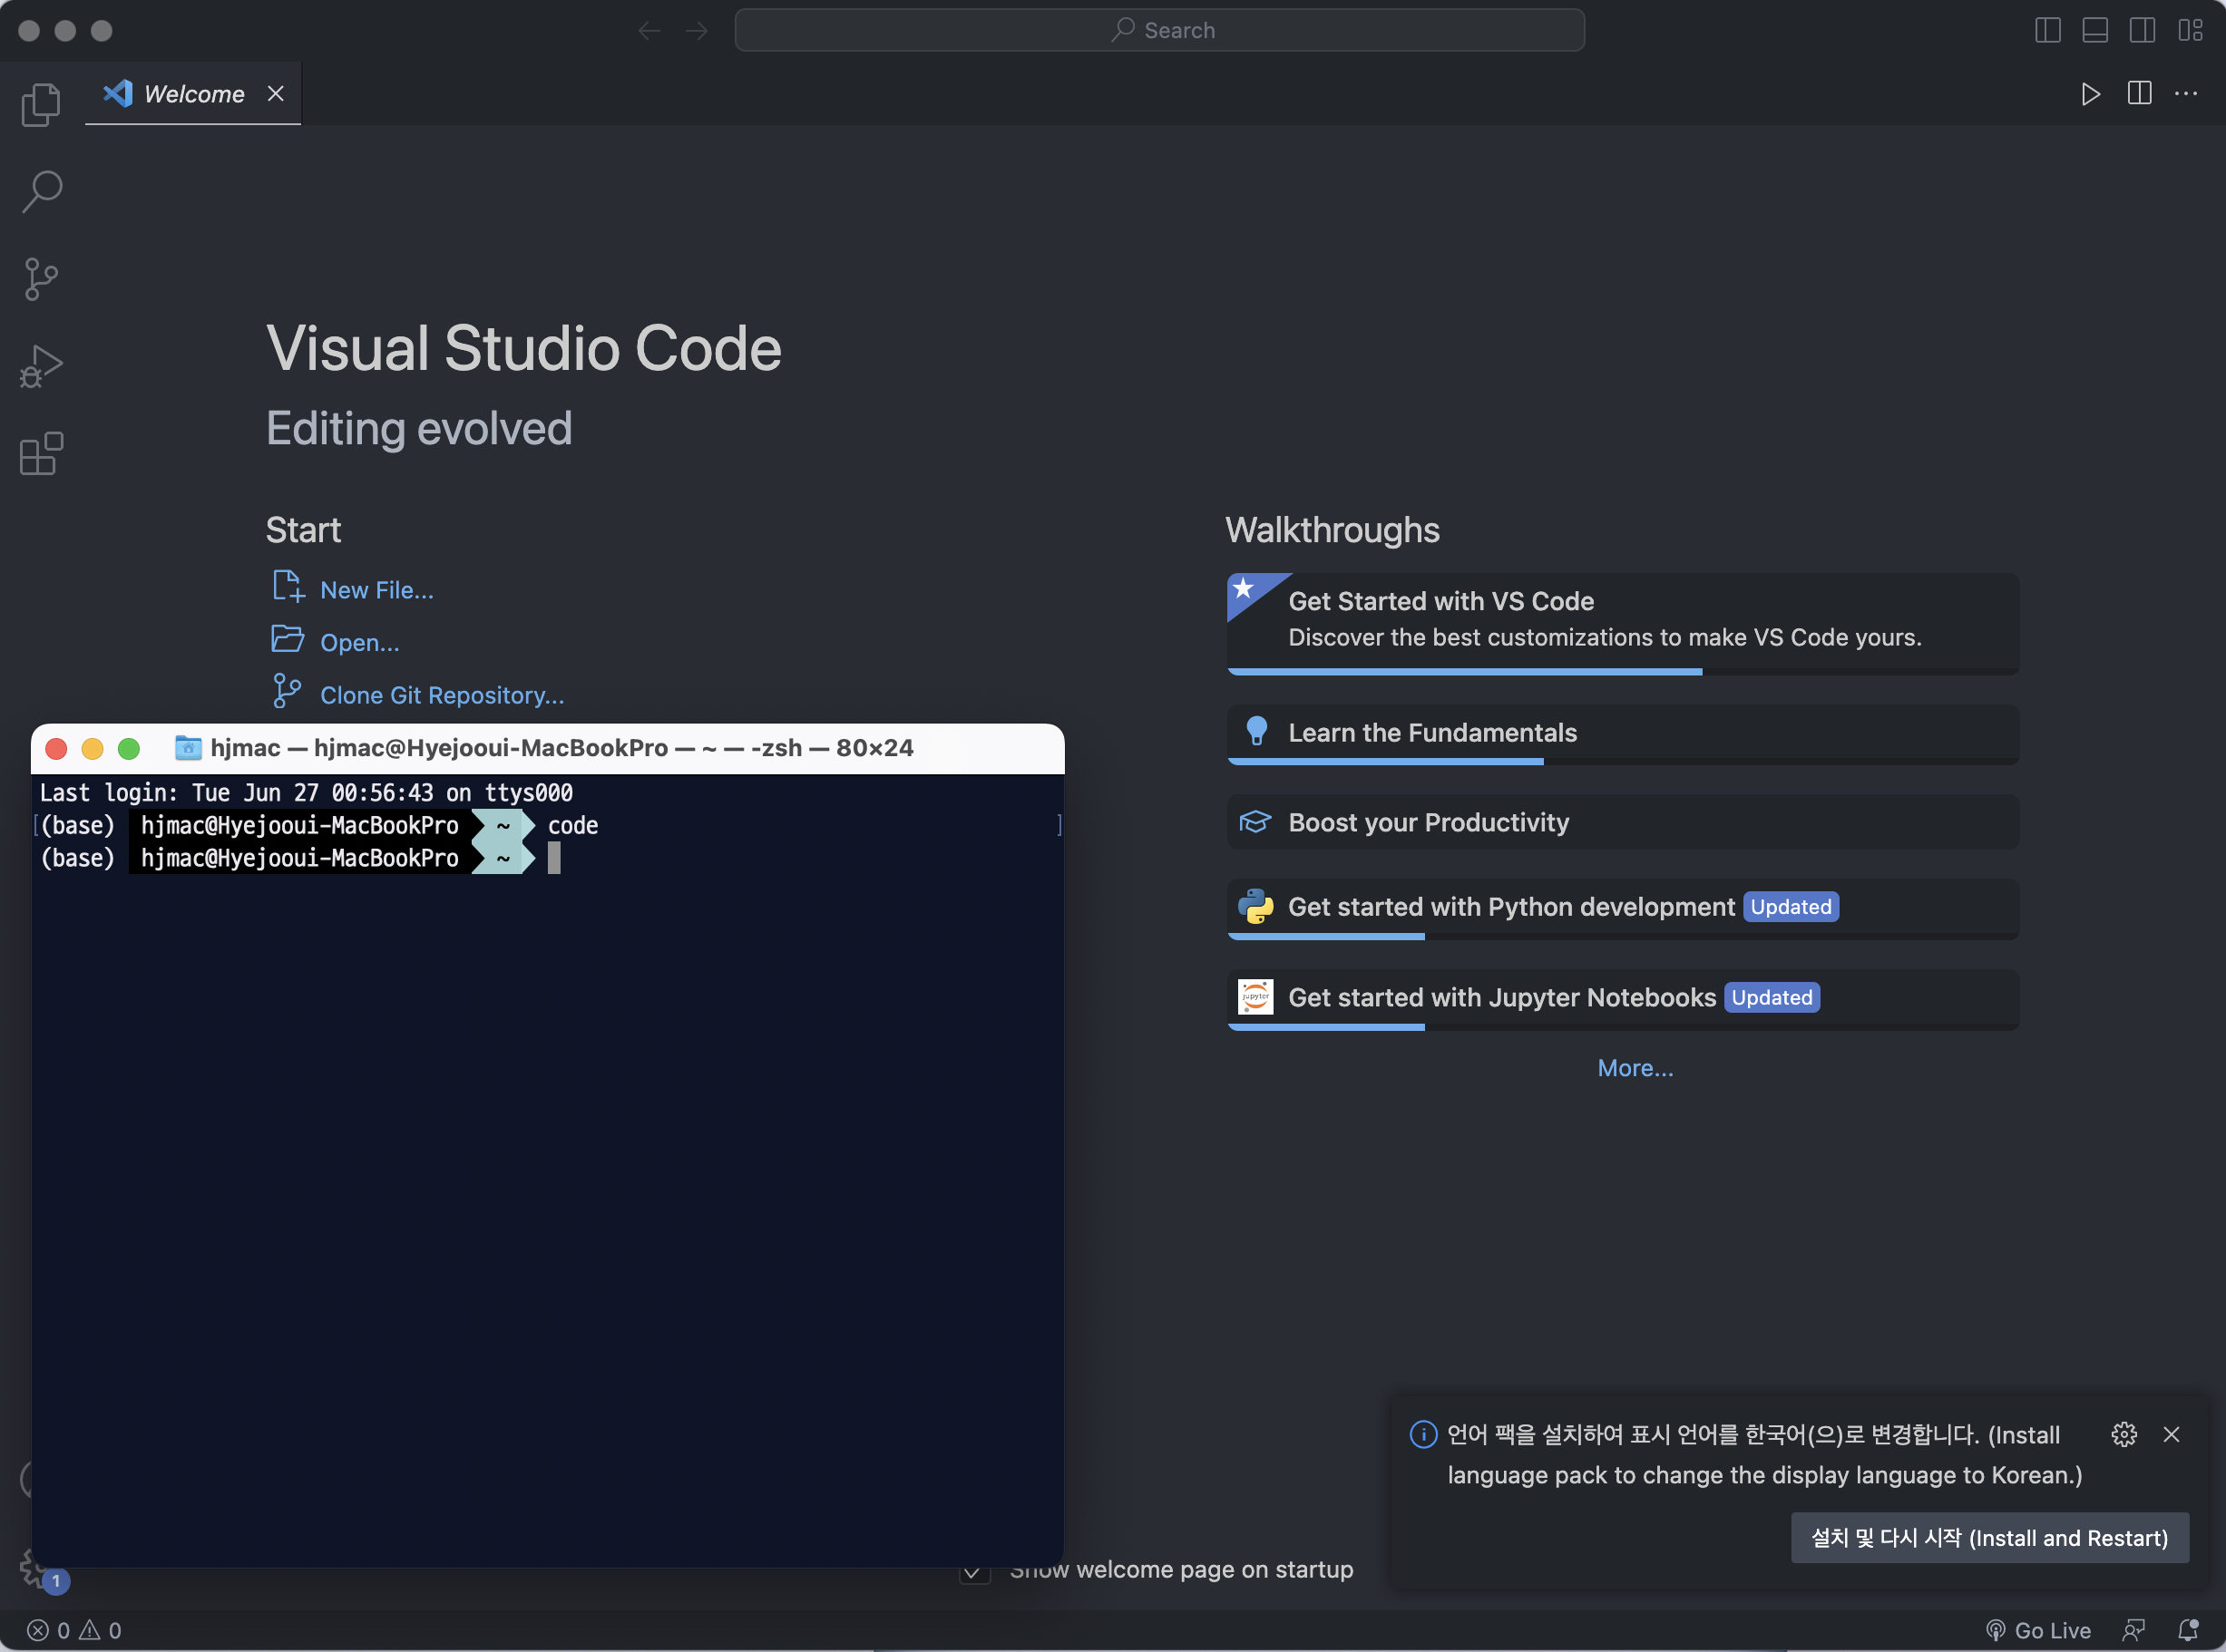Open the Search view in activity bar
Image resolution: width=2226 pixels, height=1652 pixels.
pos(41,191)
